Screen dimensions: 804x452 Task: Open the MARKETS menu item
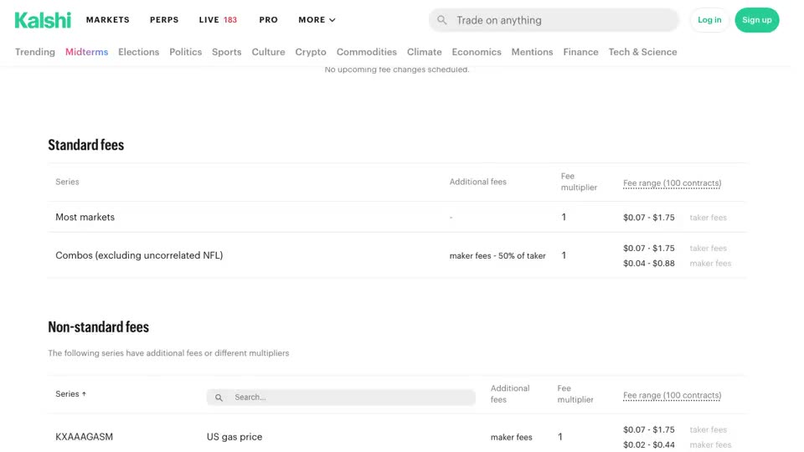tap(110, 20)
